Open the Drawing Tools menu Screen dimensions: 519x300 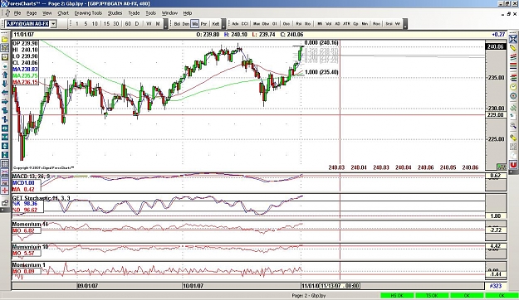(x=88, y=13)
